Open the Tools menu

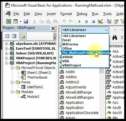(107, 14)
